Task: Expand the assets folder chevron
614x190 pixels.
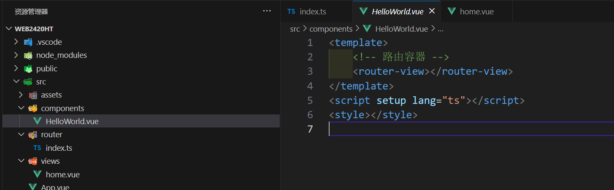Action: point(21,95)
